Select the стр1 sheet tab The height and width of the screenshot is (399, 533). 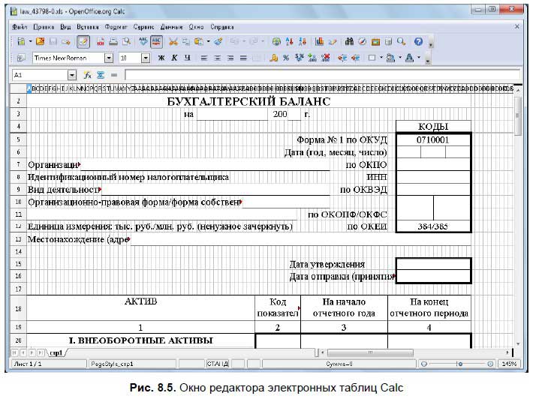[56, 352]
